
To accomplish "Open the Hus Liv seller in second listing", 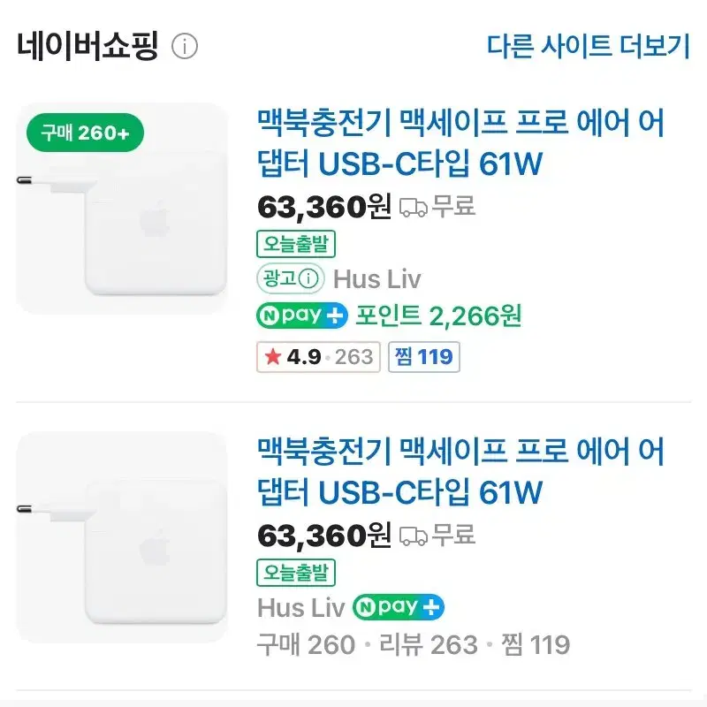I will pos(300,608).
